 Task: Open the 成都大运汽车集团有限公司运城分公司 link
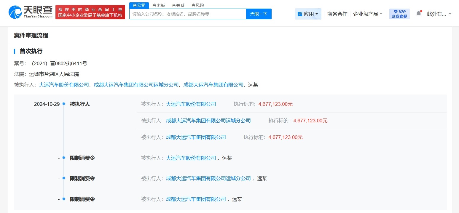coord(208,121)
